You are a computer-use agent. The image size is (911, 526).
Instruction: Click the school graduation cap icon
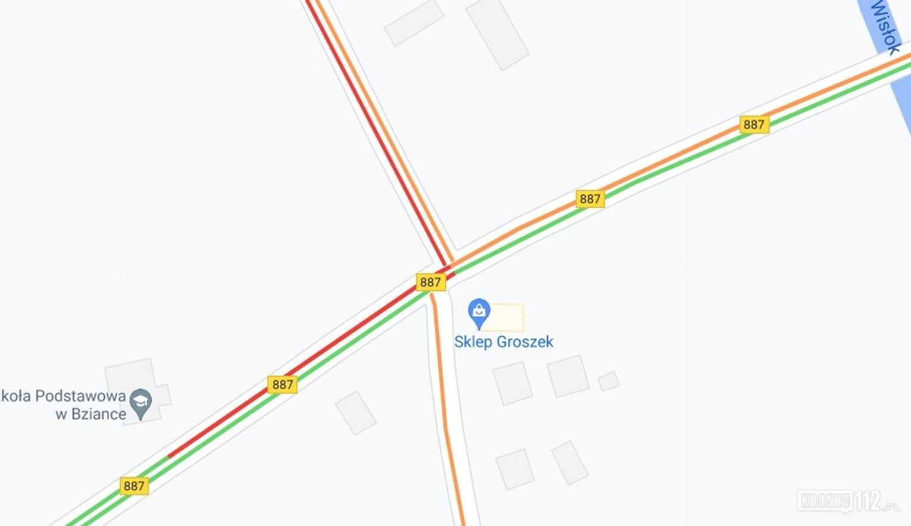[x=141, y=405]
